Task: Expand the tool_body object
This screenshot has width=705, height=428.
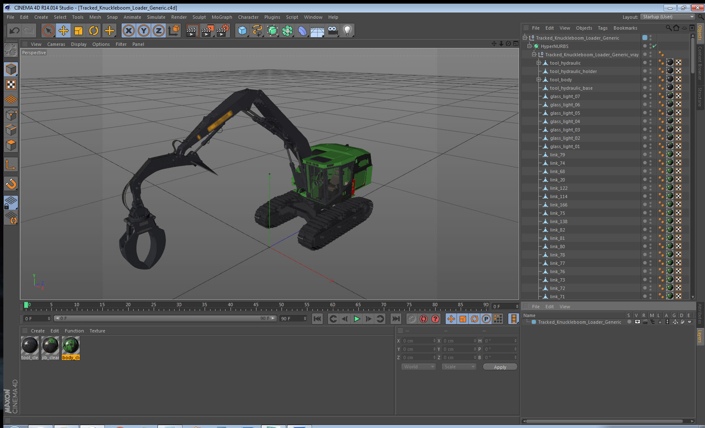Action: coord(539,80)
